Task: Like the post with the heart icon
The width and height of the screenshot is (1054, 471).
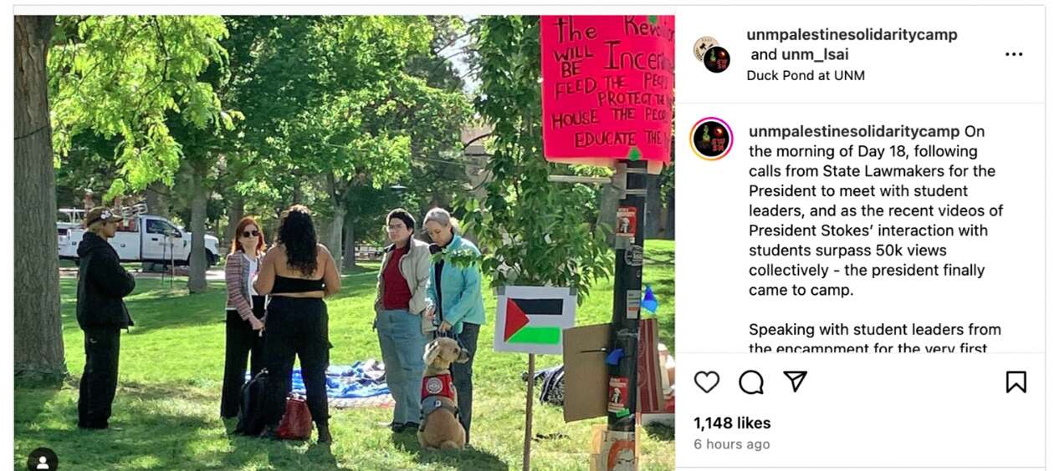Action: tap(707, 382)
